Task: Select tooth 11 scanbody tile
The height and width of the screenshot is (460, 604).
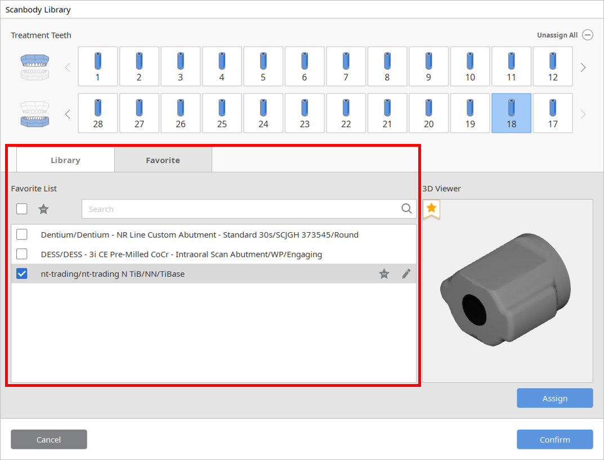Action: tap(512, 66)
